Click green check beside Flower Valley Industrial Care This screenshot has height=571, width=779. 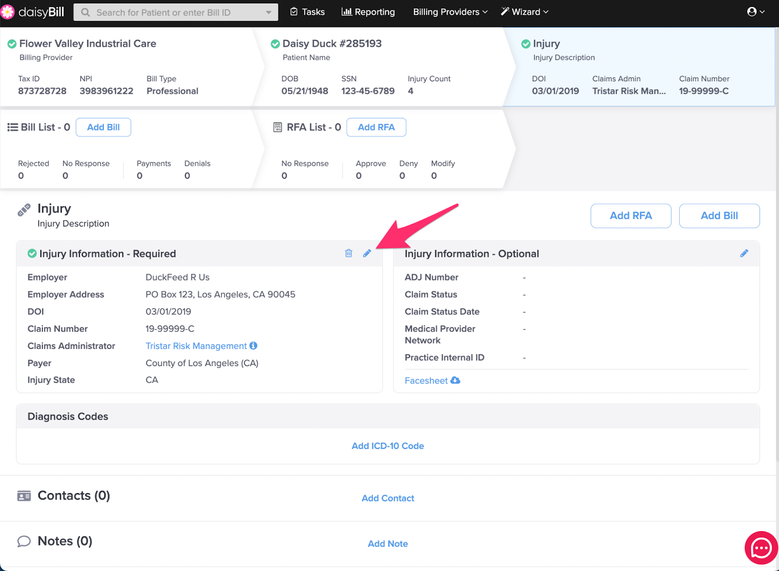(x=12, y=44)
